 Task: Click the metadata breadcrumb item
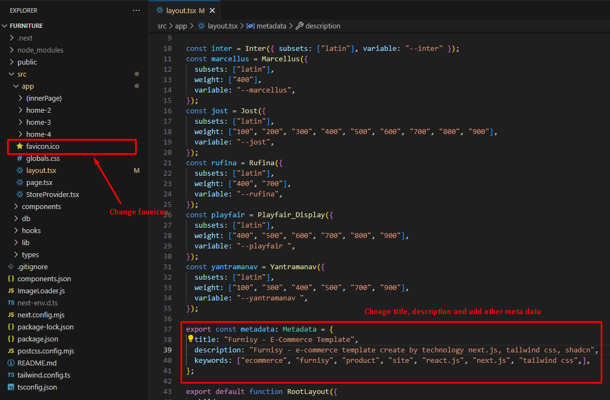coord(271,26)
